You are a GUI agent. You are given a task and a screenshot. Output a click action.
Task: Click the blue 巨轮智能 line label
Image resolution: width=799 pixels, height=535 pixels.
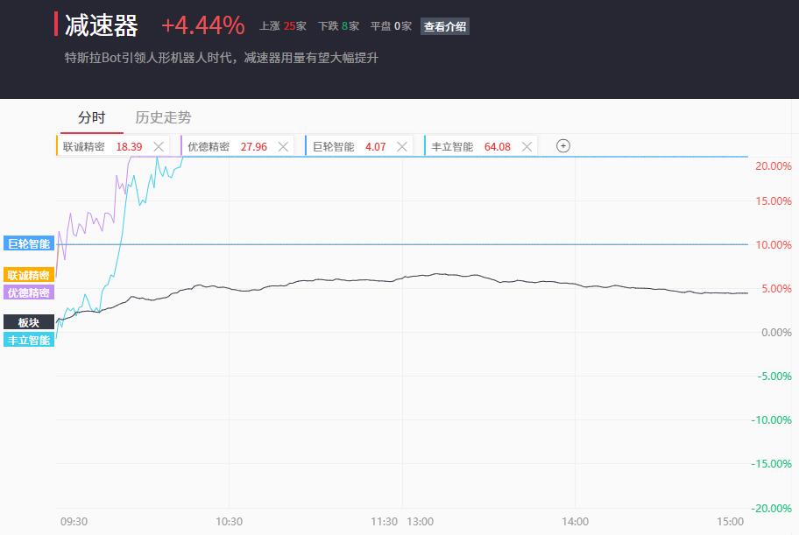pos(29,243)
